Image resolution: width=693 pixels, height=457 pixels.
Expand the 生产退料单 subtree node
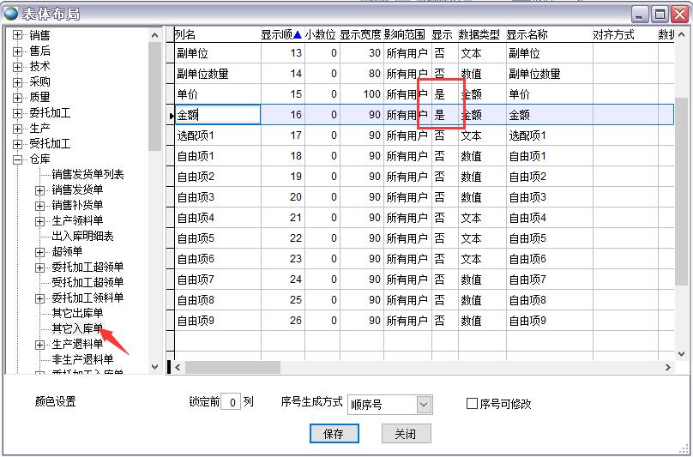(x=40, y=344)
